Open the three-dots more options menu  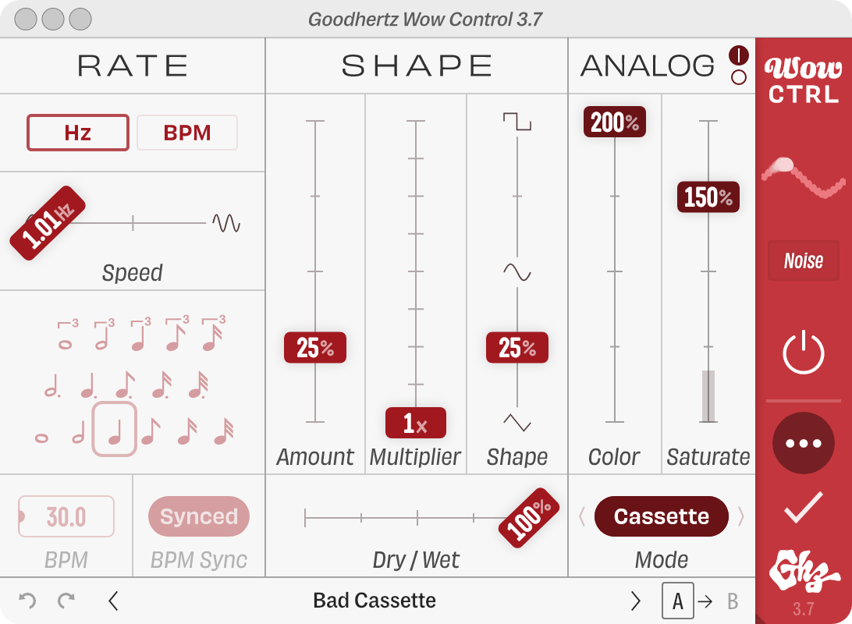click(803, 443)
